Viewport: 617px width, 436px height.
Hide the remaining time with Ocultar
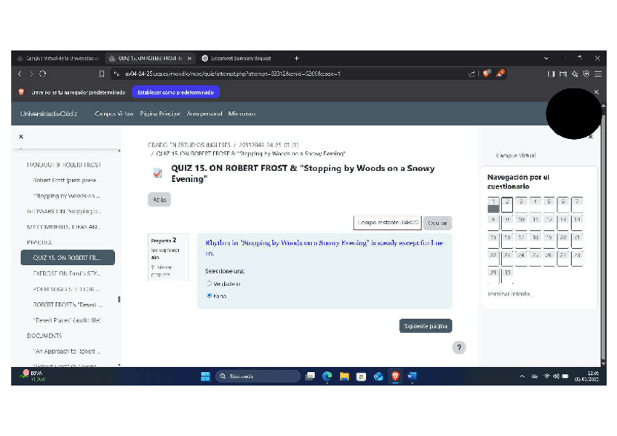(437, 223)
